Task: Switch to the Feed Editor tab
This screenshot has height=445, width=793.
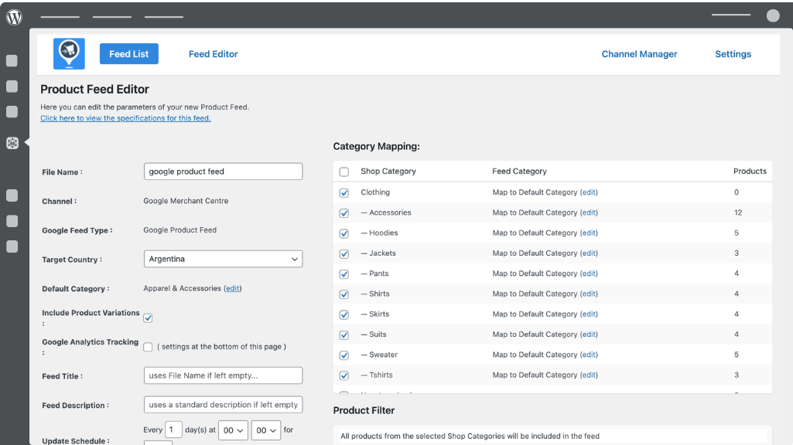Action: click(213, 54)
